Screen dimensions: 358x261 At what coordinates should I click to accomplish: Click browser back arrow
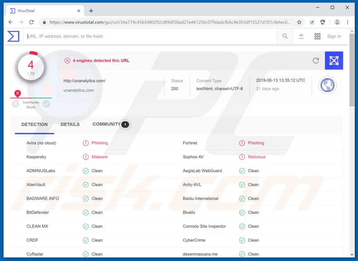pyautogui.click(x=10, y=22)
